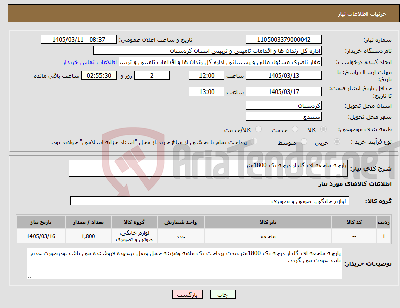Click the گروه کالا column header
Image resolution: width=400 pixels, height=308 pixels.
point(134,222)
